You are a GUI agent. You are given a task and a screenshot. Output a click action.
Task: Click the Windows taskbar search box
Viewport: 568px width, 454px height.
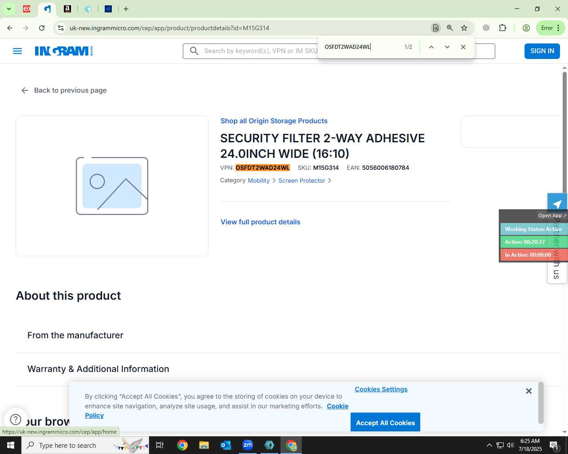pos(85,445)
